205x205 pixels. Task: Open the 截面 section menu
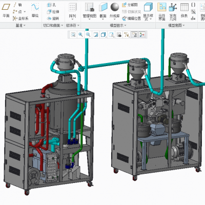pos(103,11)
